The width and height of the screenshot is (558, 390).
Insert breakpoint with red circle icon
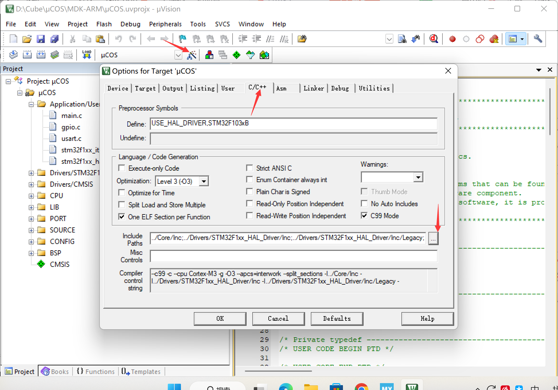pyautogui.click(x=452, y=39)
